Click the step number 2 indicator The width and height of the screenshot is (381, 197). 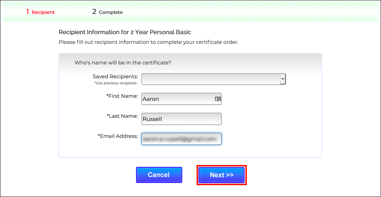coord(94,12)
